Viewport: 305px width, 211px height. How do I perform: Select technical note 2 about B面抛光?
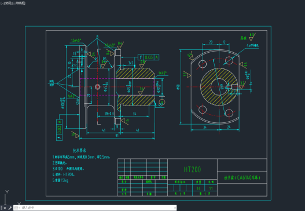(60, 163)
